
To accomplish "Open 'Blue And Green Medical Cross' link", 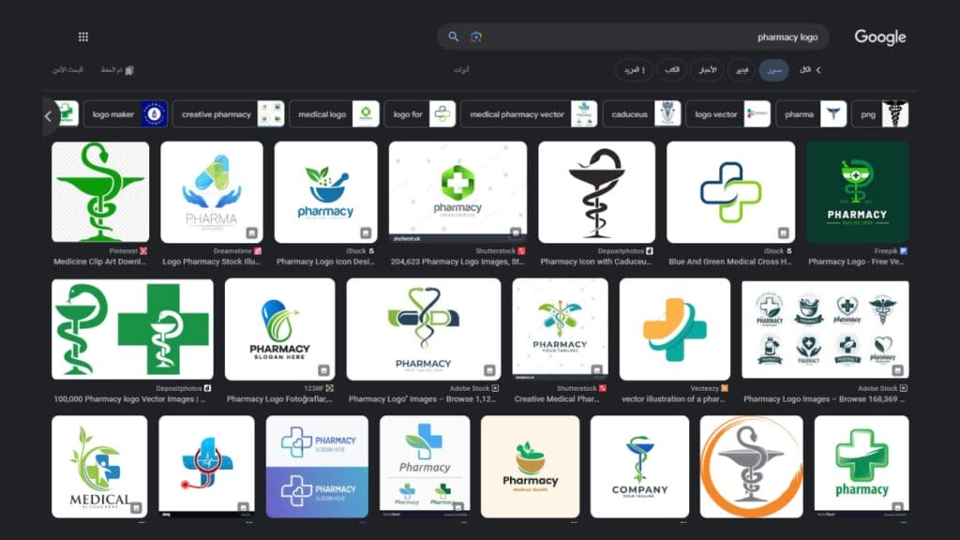I will tap(730, 262).
